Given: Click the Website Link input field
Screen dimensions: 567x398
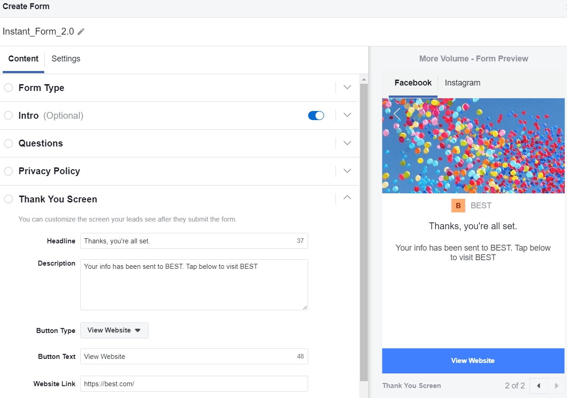Looking at the screenshot, I should pyautogui.click(x=194, y=384).
